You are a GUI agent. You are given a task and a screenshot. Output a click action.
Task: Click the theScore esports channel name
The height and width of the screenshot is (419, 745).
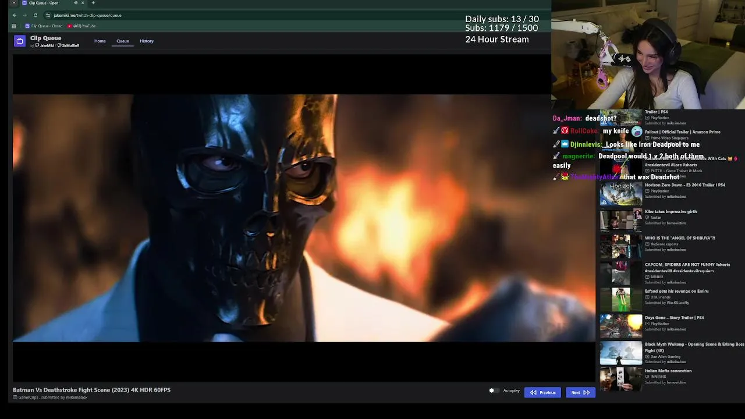click(x=664, y=244)
